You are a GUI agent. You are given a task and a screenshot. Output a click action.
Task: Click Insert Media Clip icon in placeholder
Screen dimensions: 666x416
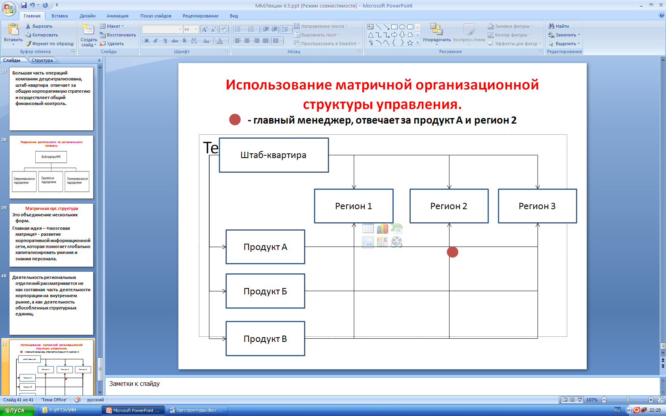(x=396, y=242)
